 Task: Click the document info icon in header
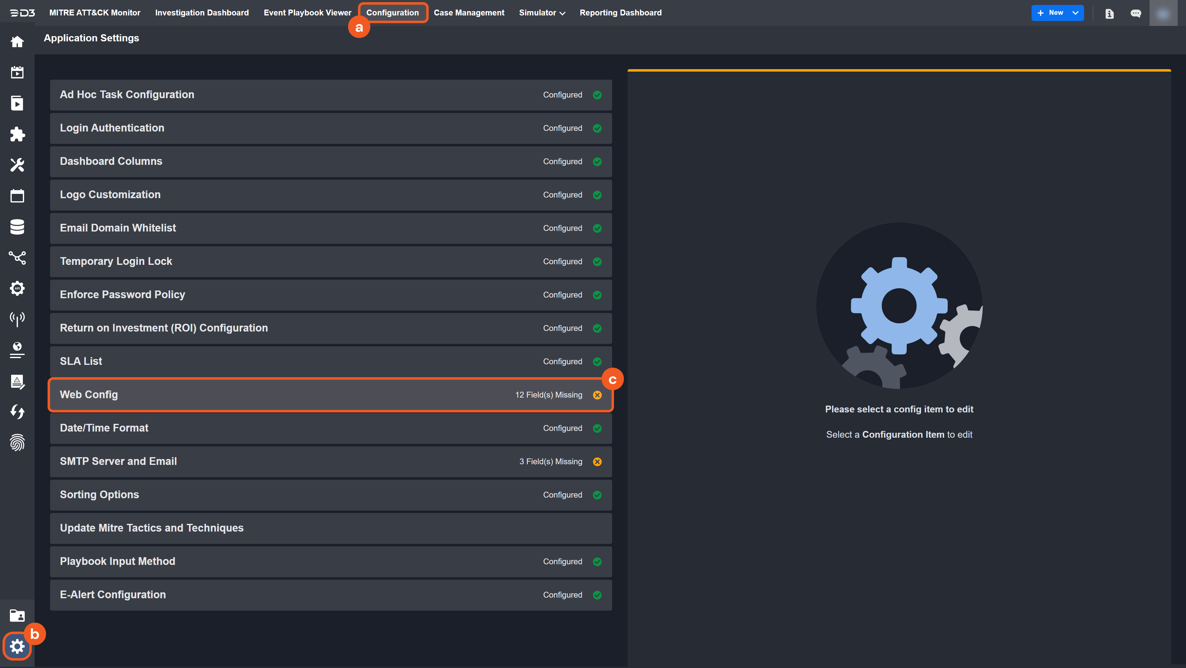click(1109, 13)
